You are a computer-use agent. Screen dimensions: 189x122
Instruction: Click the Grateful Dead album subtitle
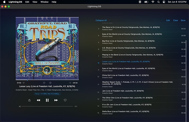click(x=47, y=90)
